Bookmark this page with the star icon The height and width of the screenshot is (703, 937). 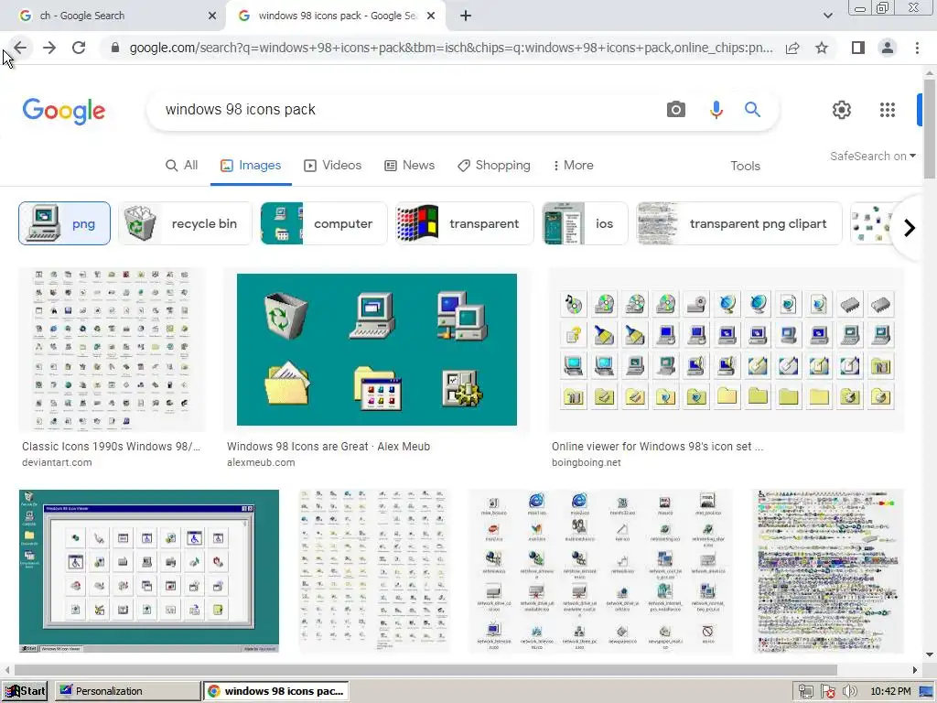[x=822, y=48]
